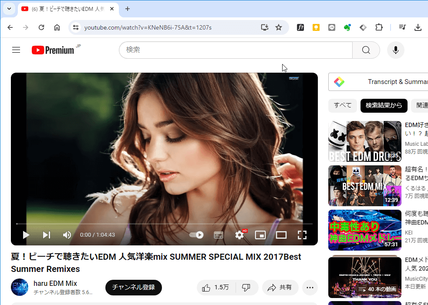Image resolution: width=428 pixels, height=305 pixels.
Task: Select the 検索結果から filter chip
Action: pyautogui.click(x=384, y=106)
